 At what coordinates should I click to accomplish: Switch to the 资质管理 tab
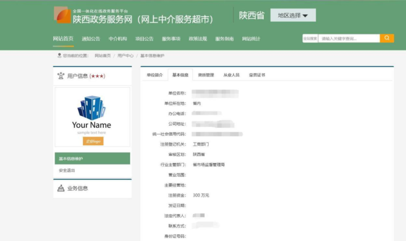(206, 75)
